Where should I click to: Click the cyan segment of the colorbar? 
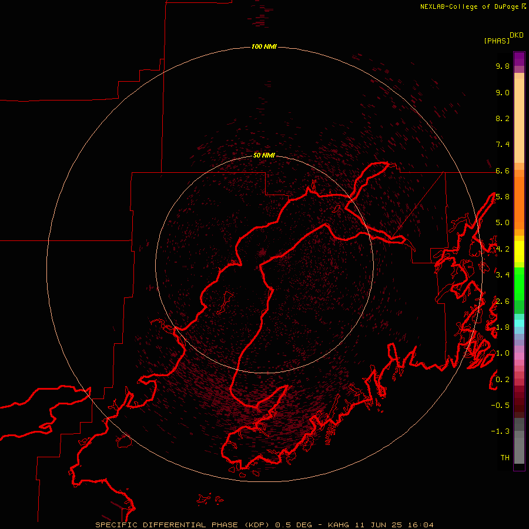coord(519,323)
